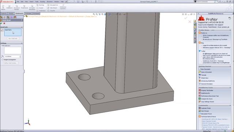Launch the Property Tab Builder

pos(207,91)
